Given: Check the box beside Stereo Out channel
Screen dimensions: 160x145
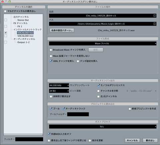Looking at the screenshot, I should [6, 20].
